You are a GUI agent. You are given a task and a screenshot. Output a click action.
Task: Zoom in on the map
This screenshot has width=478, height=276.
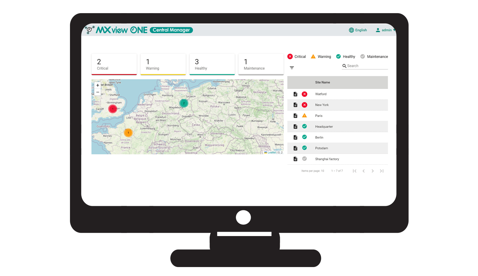point(98,85)
